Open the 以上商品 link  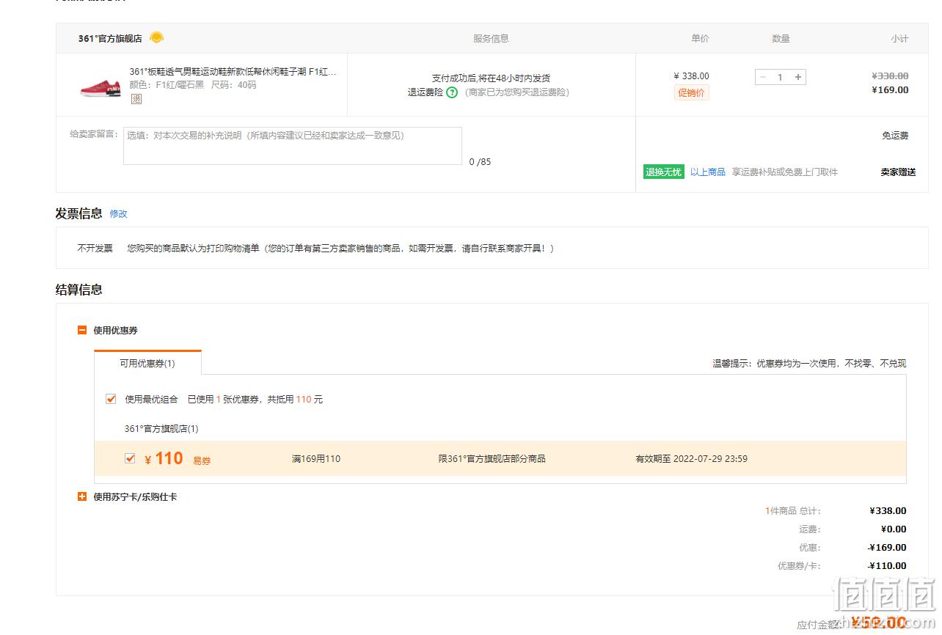[x=707, y=172]
